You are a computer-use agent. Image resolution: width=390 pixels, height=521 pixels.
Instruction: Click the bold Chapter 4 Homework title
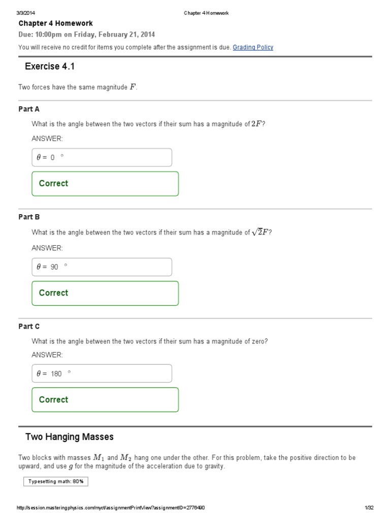click(x=56, y=23)
